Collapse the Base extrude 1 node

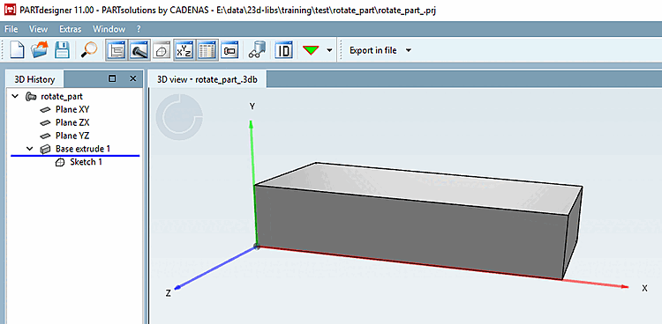point(29,149)
